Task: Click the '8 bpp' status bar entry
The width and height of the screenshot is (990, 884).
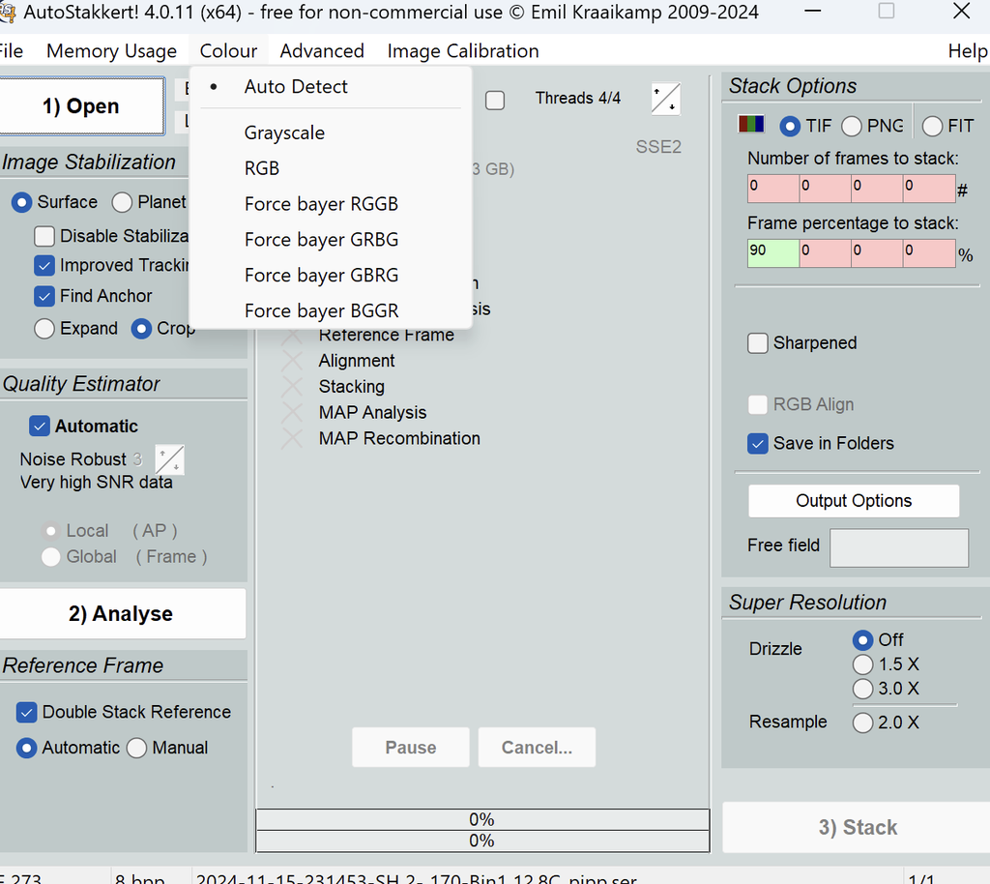Action: [x=139, y=878]
